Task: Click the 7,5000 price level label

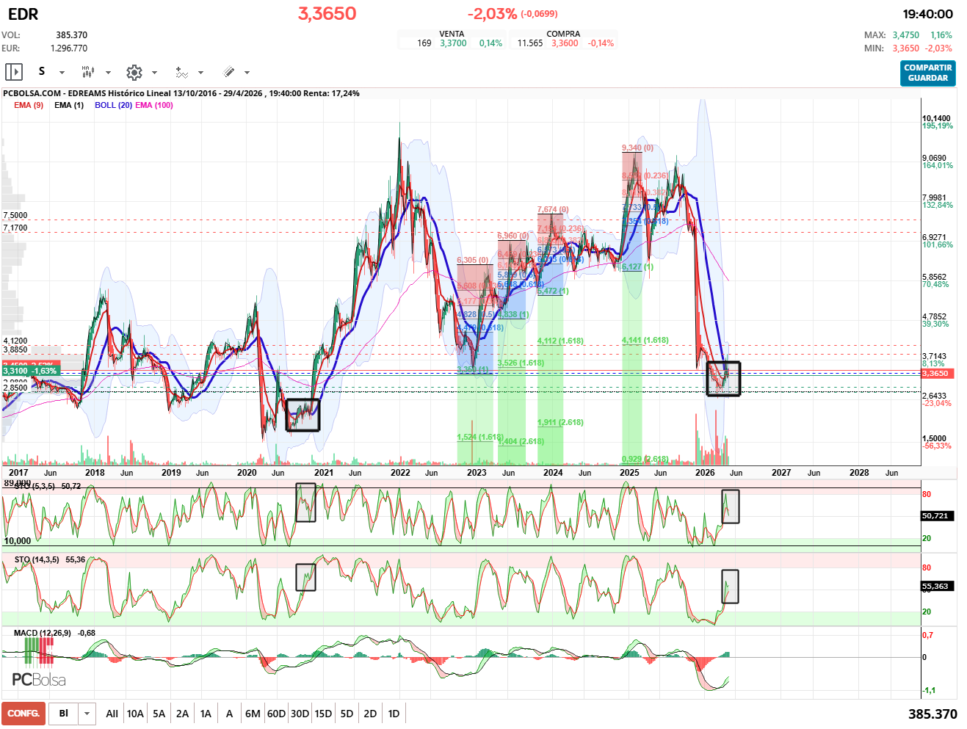Action: 15,216
